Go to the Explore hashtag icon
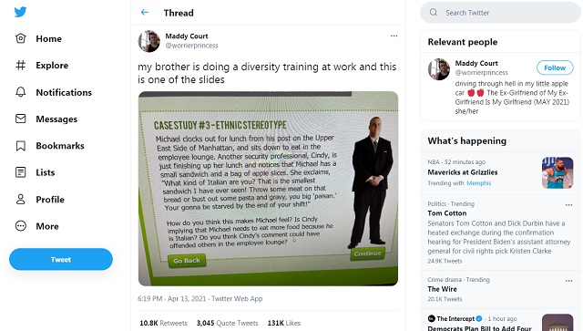 [20, 66]
